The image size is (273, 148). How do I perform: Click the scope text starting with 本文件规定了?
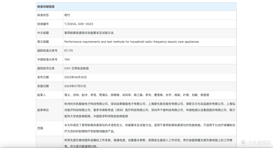point(150,128)
